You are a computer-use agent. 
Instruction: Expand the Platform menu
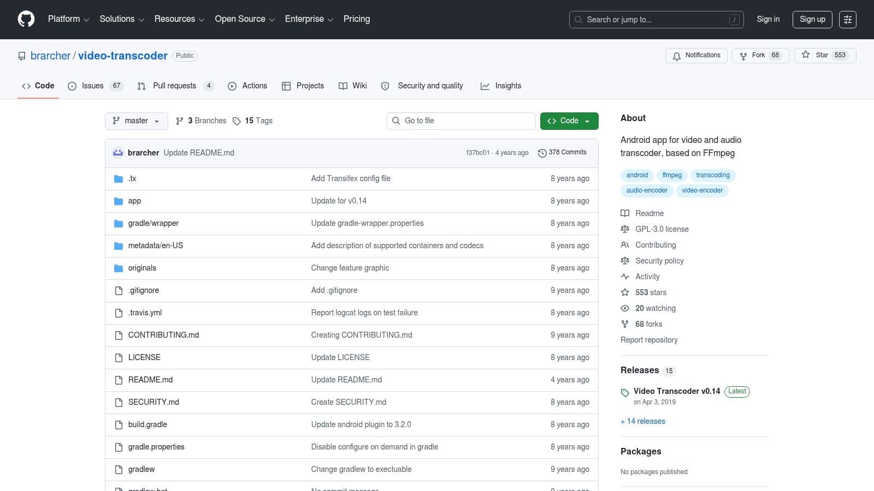68,19
